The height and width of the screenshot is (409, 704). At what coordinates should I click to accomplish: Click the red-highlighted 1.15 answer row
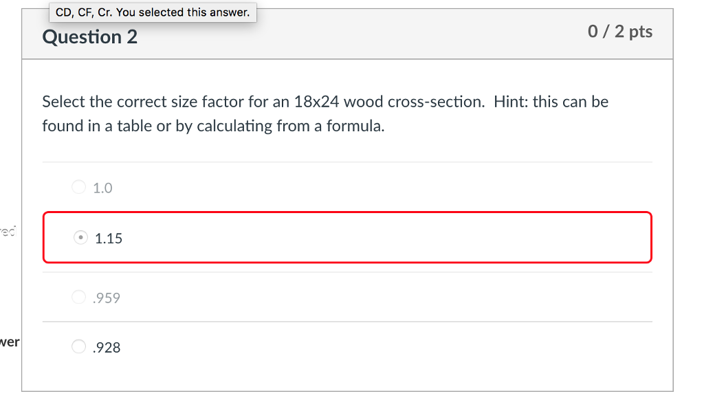click(x=347, y=237)
